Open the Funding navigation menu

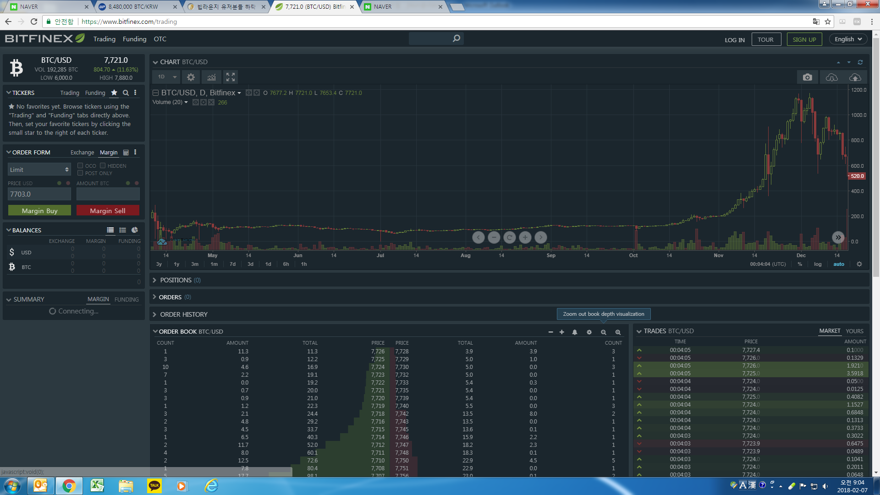pos(134,39)
